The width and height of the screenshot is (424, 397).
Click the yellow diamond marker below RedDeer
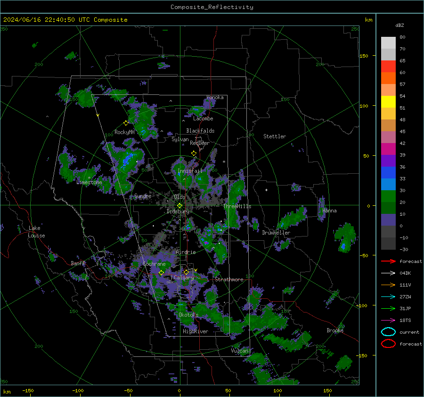coord(194,153)
